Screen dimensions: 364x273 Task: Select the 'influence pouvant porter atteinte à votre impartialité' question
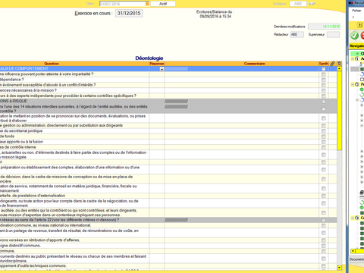(47, 74)
